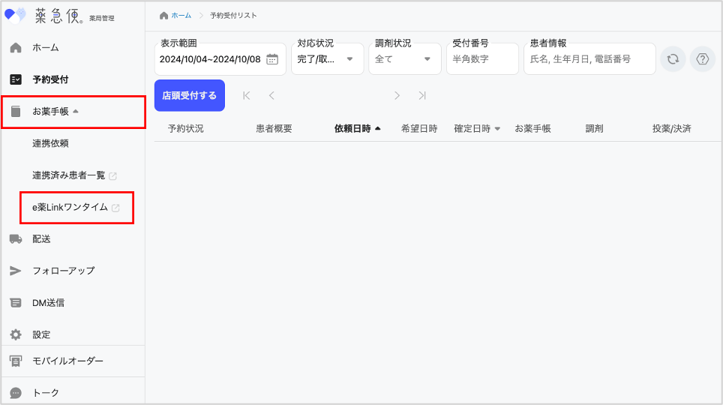Sort by 確定日時 column header
The height and width of the screenshot is (405, 723).
(x=476, y=128)
